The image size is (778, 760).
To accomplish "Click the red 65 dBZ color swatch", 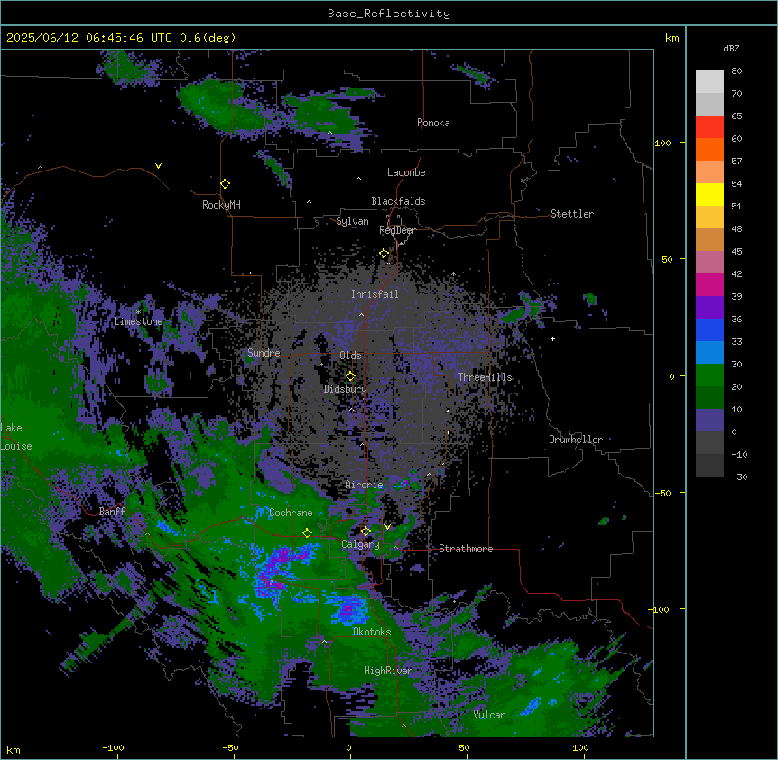I will pyautogui.click(x=709, y=126).
